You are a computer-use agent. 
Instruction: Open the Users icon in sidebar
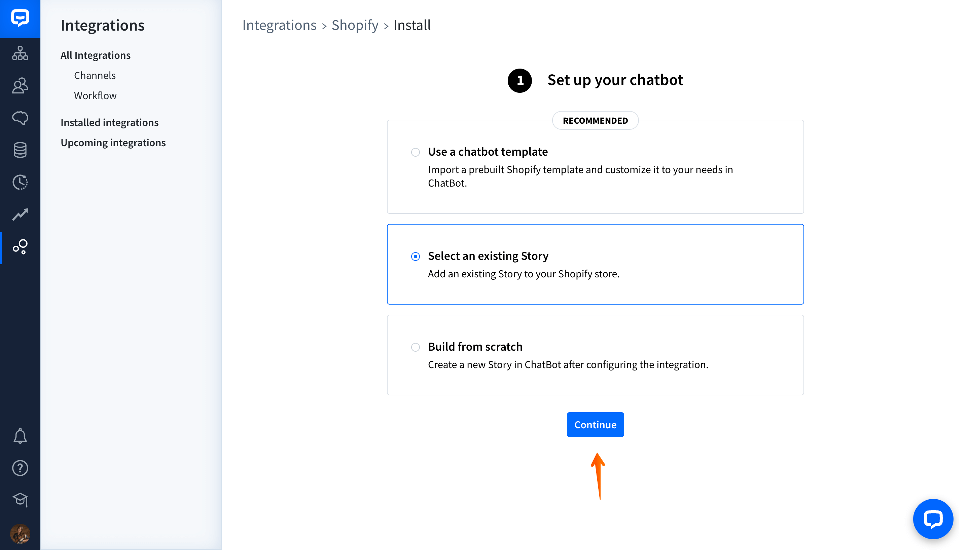tap(20, 85)
